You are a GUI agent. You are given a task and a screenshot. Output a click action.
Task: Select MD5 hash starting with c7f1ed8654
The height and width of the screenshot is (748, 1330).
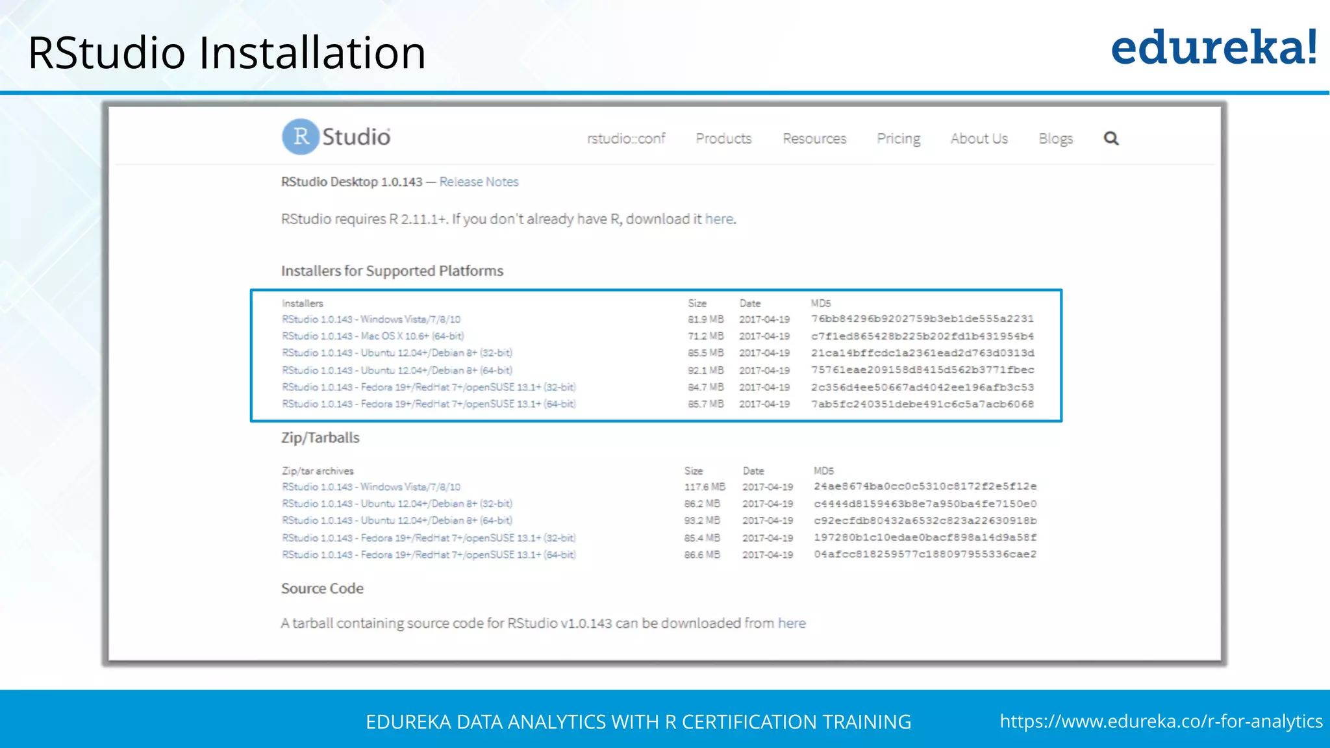point(922,336)
